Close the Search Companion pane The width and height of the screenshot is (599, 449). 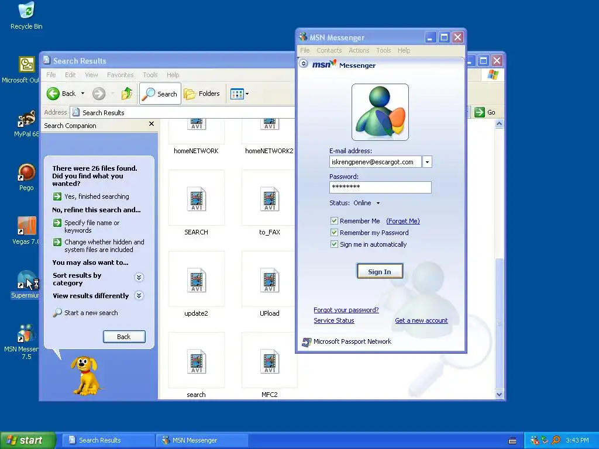152,124
